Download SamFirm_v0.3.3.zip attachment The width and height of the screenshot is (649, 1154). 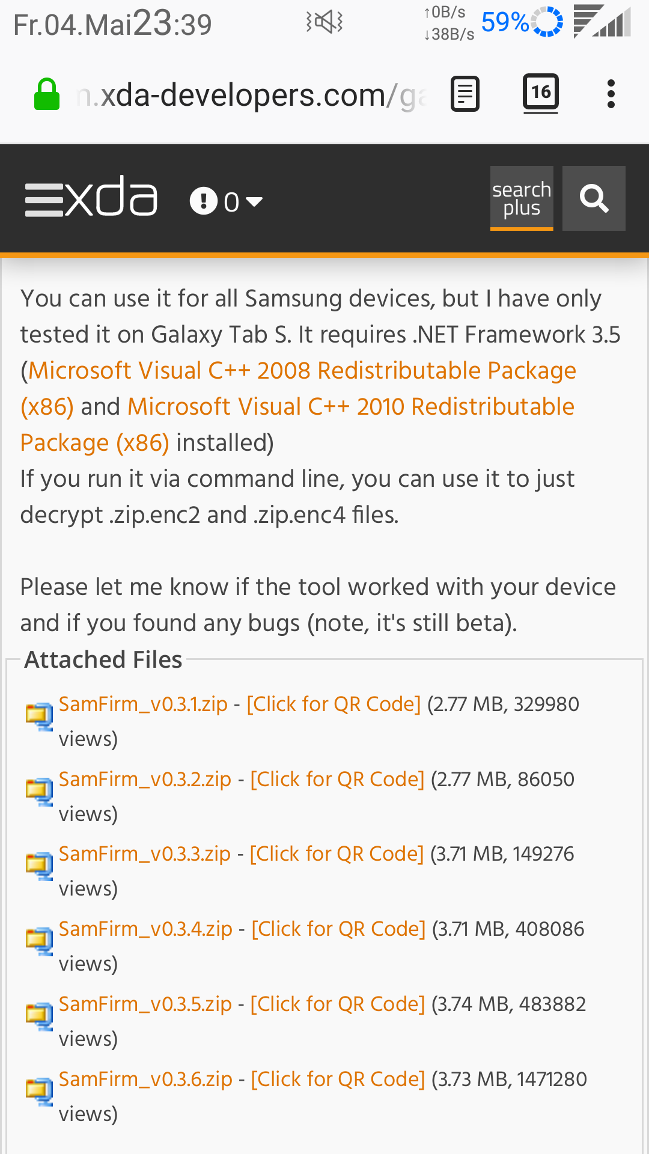[145, 853]
